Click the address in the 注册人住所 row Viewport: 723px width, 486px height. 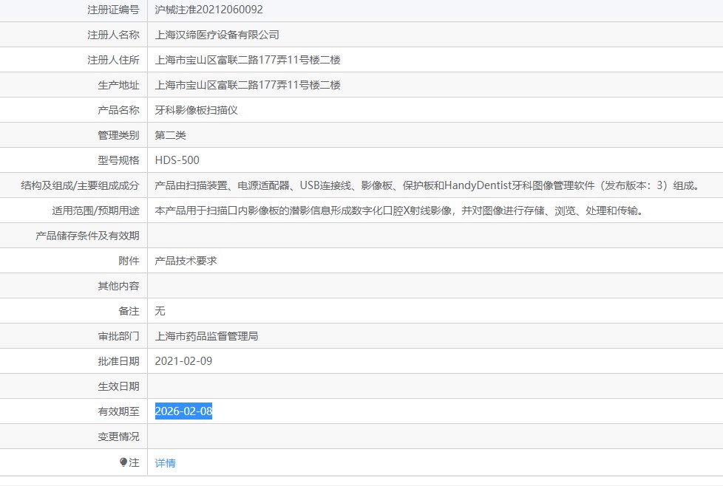pyautogui.click(x=248, y=60)
